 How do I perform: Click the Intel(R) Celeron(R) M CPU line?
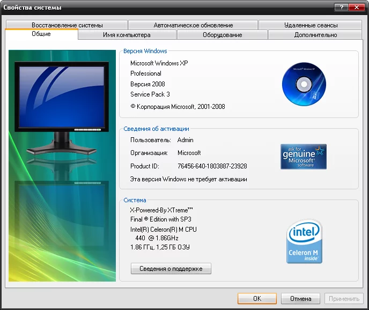[x=164, y=229]
